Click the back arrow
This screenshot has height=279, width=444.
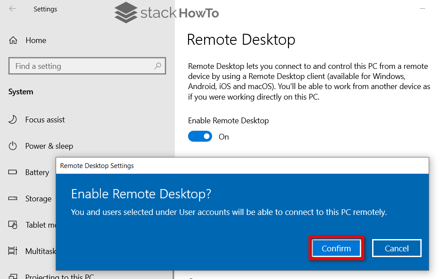[12, 9]
